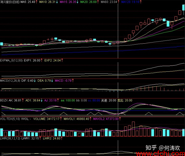Click the VVOL: - readout
185x156 pixels.
coord(26,119)
